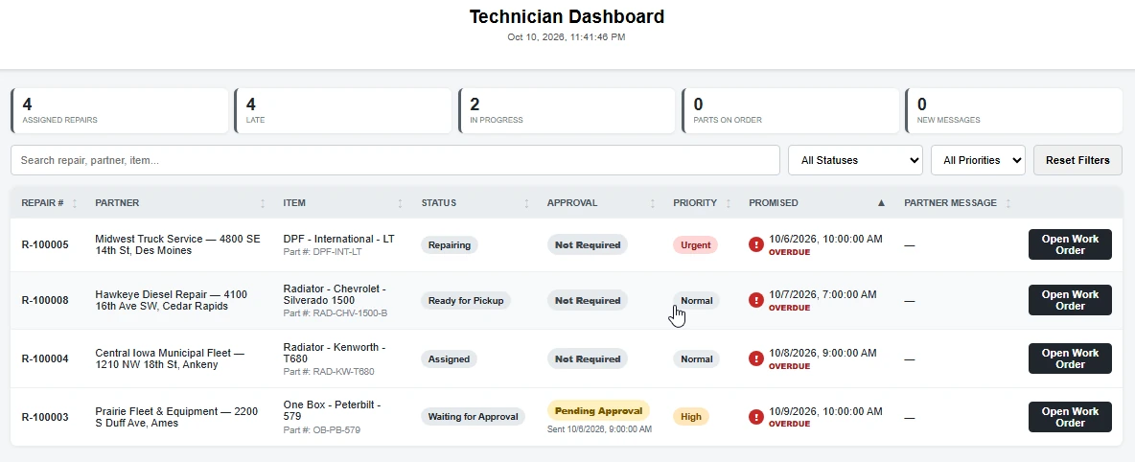The image size is (1135, 462).
Task: Select the Parts On Order summary card
Action: coord(791,111)
